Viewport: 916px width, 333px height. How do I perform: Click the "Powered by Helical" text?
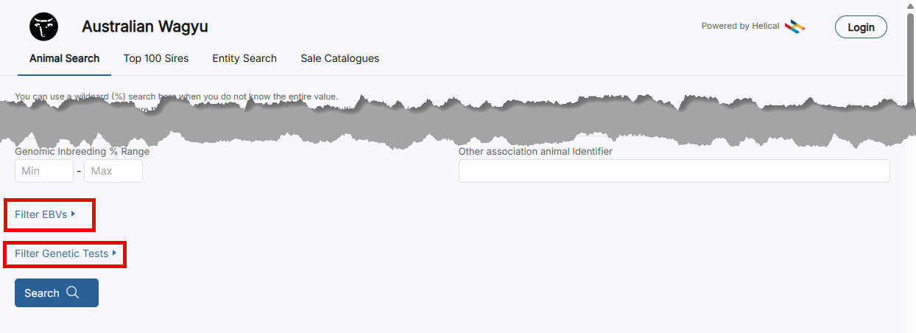coord(740,26)
